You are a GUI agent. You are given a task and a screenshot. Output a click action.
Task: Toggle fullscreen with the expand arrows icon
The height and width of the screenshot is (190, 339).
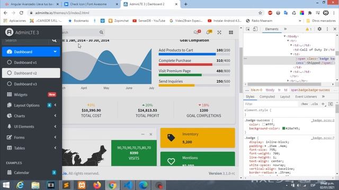tap(219, 32)
